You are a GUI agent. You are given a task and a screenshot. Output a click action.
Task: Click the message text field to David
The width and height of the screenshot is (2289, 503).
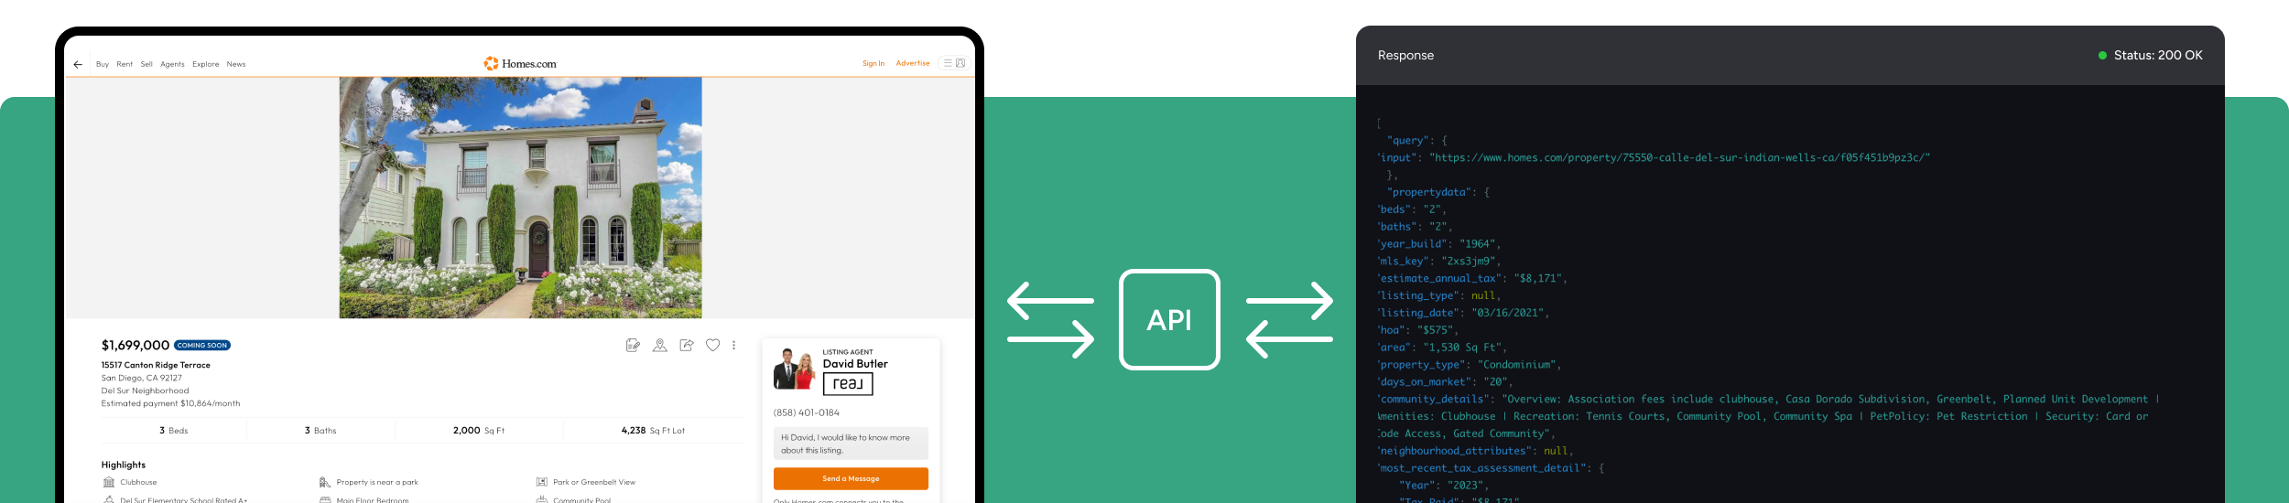850,444
